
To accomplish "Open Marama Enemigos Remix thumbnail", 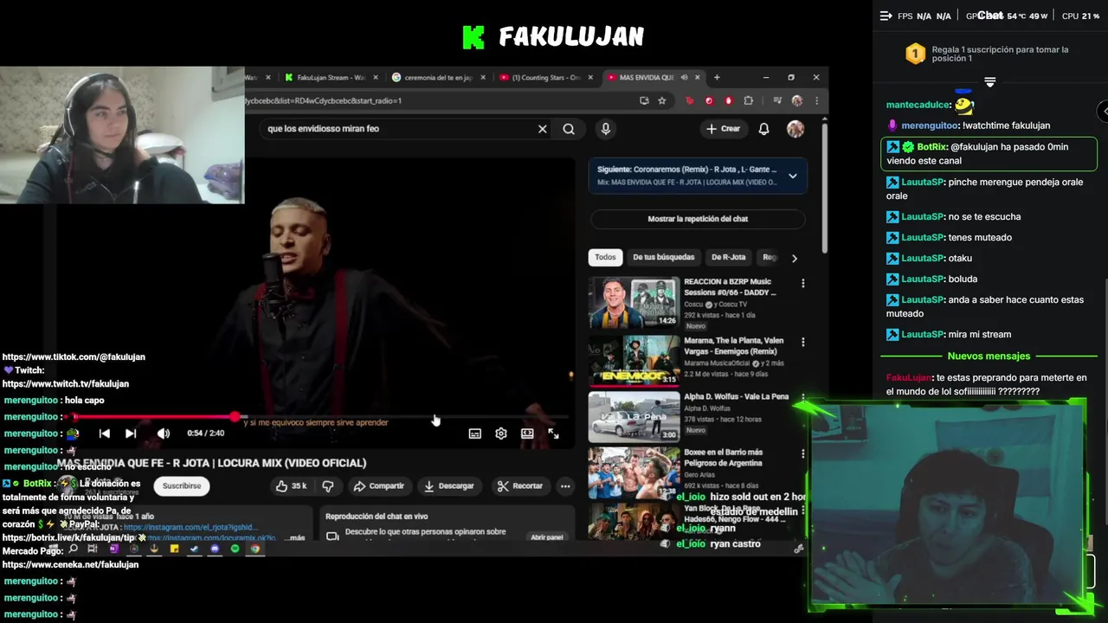I will click(x=634, y=361).
